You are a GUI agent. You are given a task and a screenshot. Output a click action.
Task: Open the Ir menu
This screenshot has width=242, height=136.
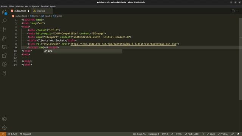(x=30, y=6)
